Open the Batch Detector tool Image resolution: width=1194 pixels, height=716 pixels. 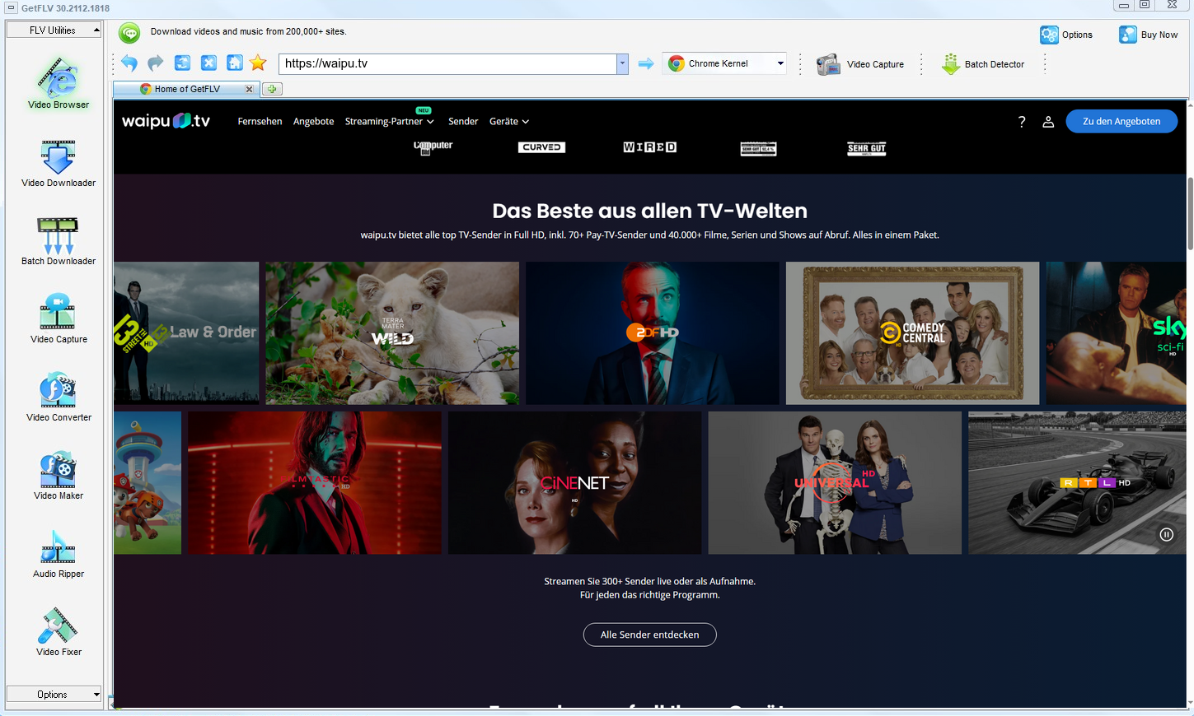pos(983,64)
